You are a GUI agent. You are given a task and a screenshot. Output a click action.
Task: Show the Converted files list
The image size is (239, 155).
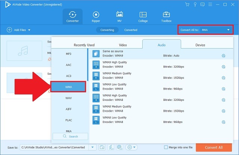click(131, 30)
